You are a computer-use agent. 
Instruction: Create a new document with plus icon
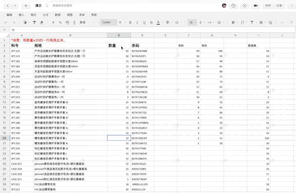(x=25, y=6)
